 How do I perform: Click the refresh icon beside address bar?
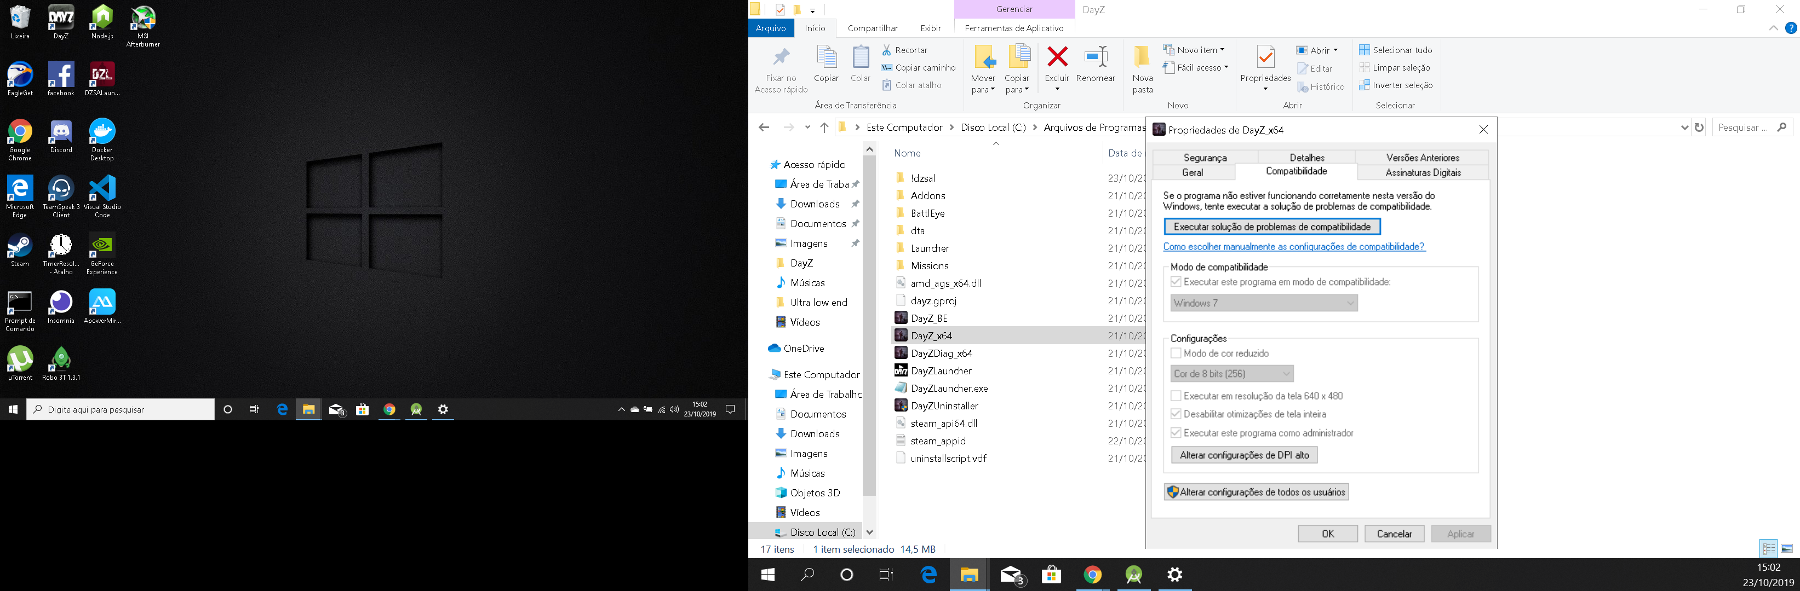coord(1699,128)
